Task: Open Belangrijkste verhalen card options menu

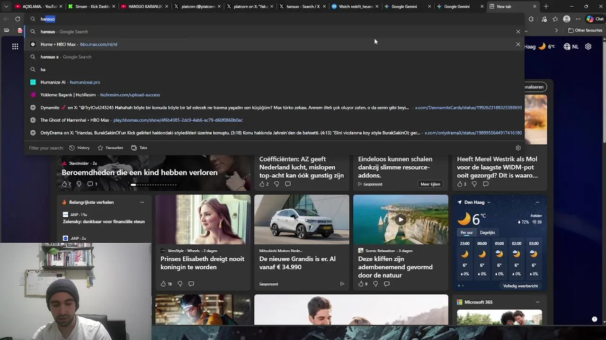Action: click(142, 202)
